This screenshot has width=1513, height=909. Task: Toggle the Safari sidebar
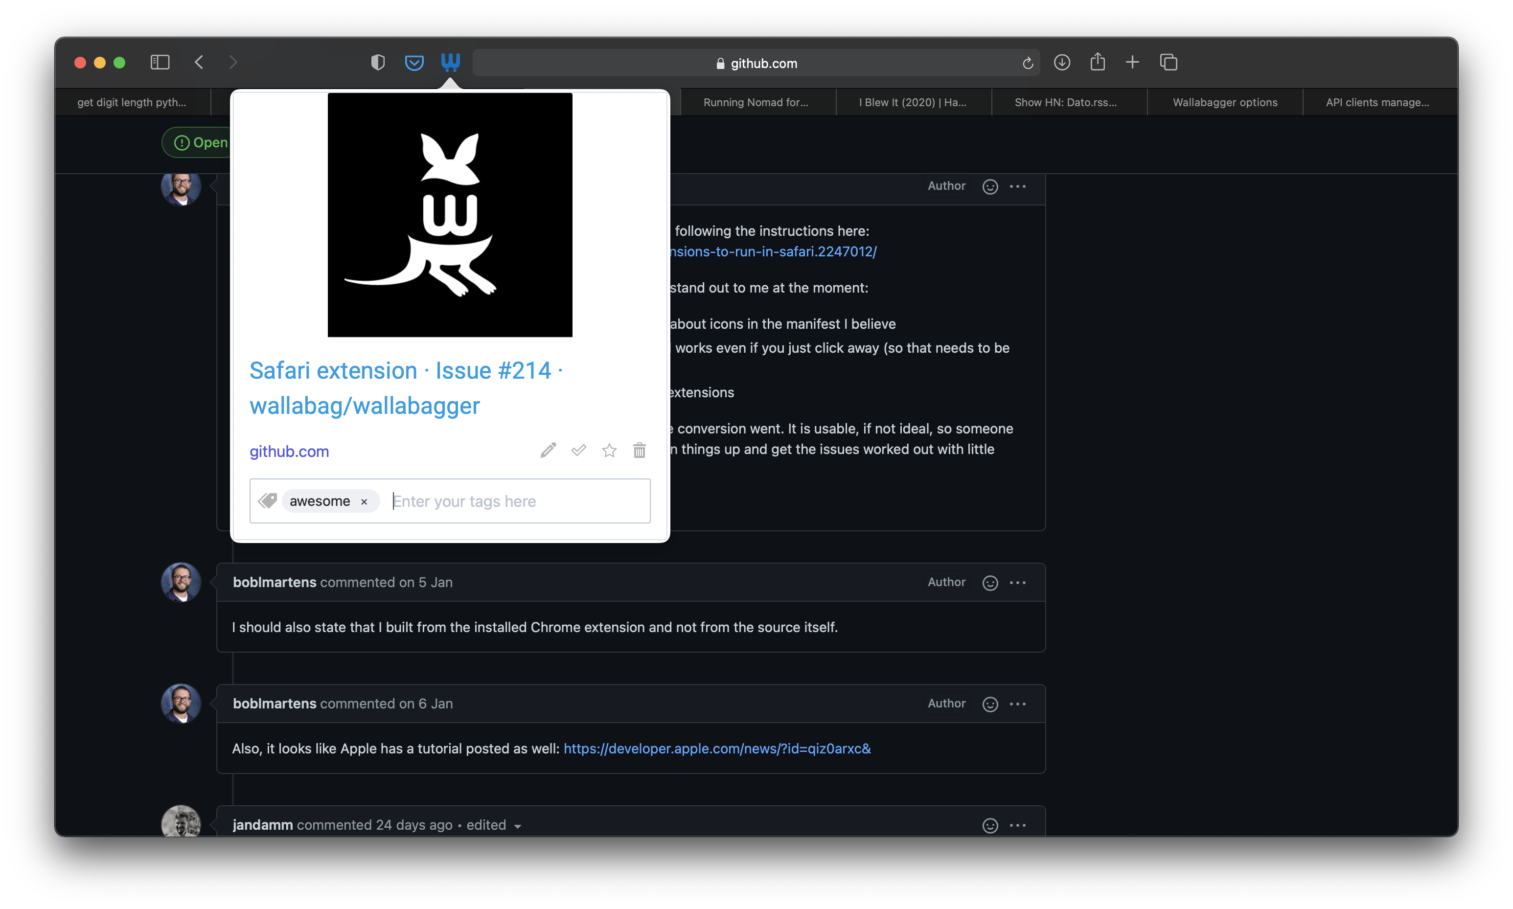click(x=160, y=63)
